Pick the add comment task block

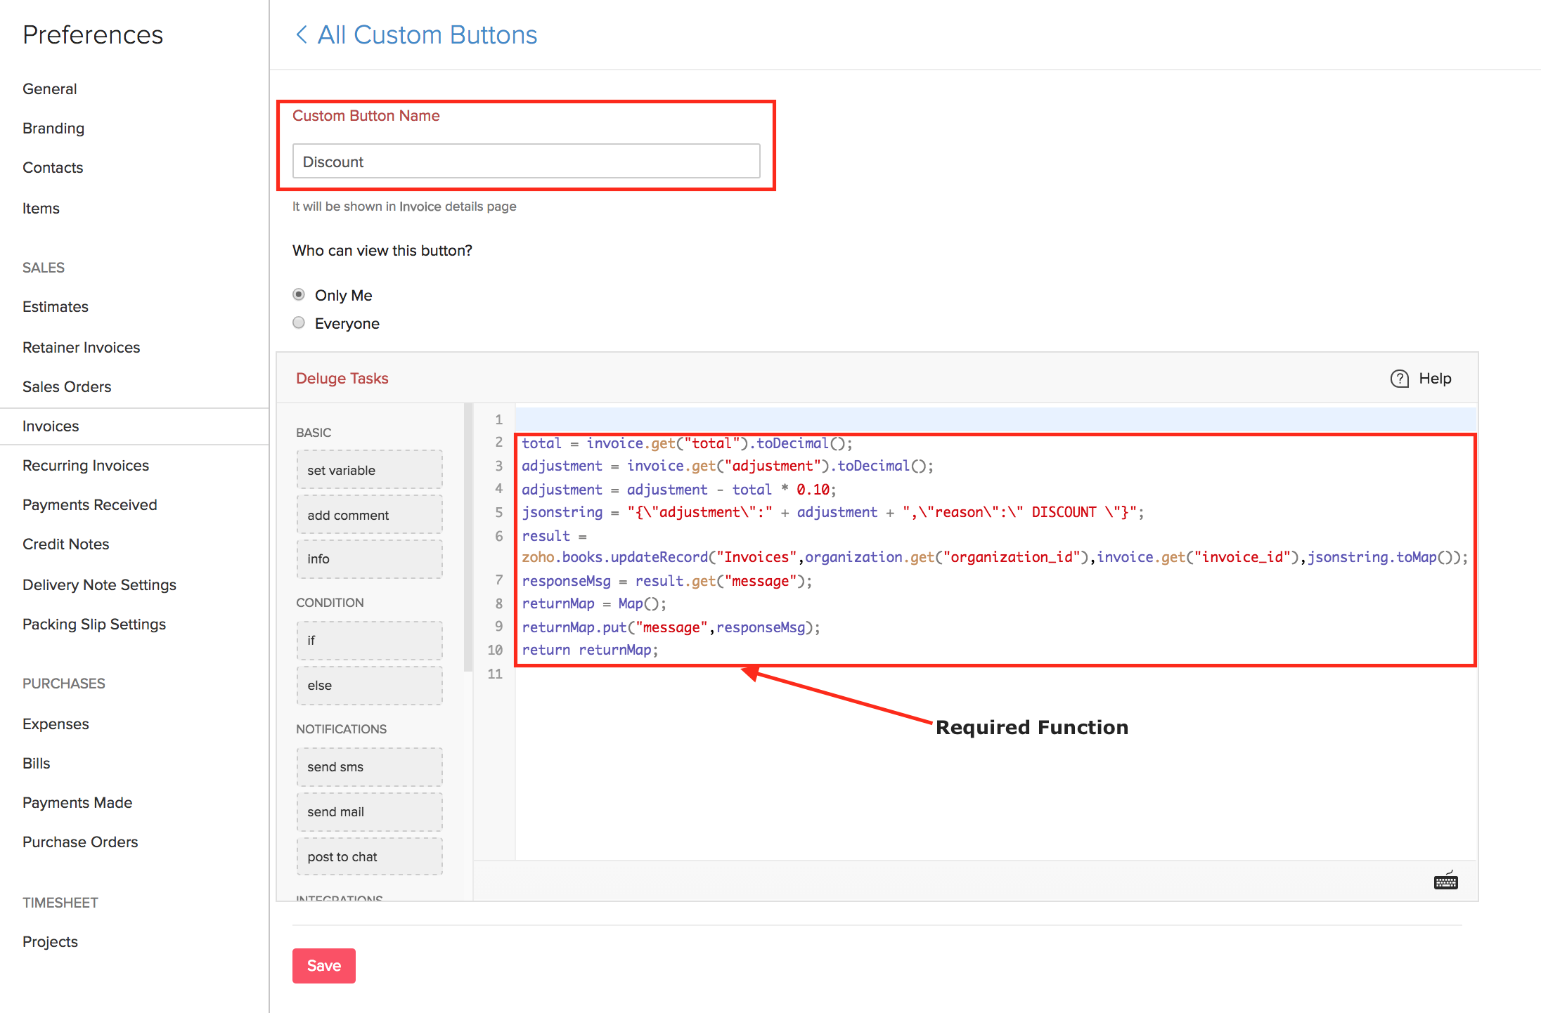pyautogui.click(x=369, y=515)
